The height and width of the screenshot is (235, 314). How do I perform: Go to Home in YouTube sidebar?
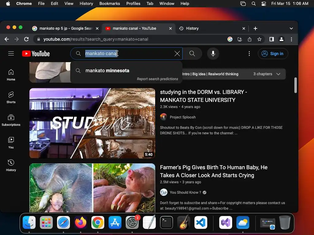point(11,75)
